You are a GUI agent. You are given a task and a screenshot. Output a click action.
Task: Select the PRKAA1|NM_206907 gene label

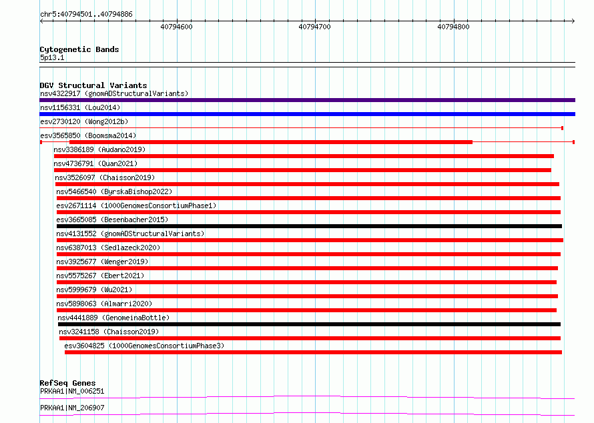(x=72, y=408)
